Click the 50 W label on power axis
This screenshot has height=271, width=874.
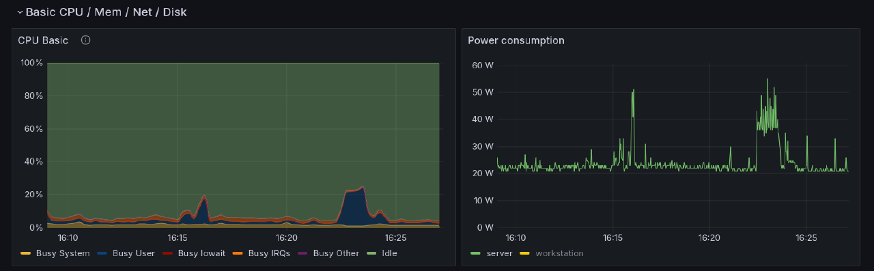tap(483, 92)
